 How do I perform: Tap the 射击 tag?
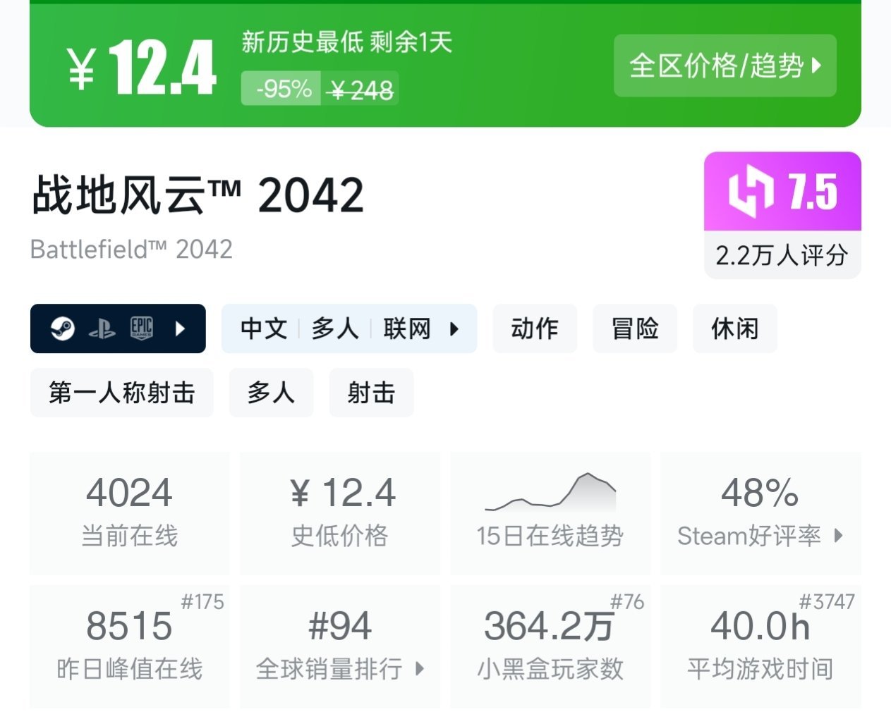[x=371, y=393]
